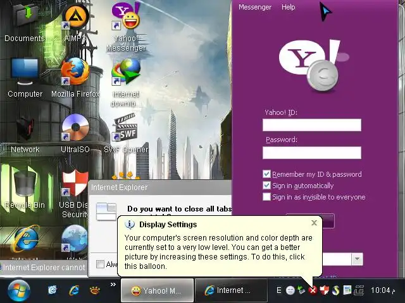Click the balloon's Display Settings info icon
The width and height of the screenshot is (405, 303).
(130, 225)
